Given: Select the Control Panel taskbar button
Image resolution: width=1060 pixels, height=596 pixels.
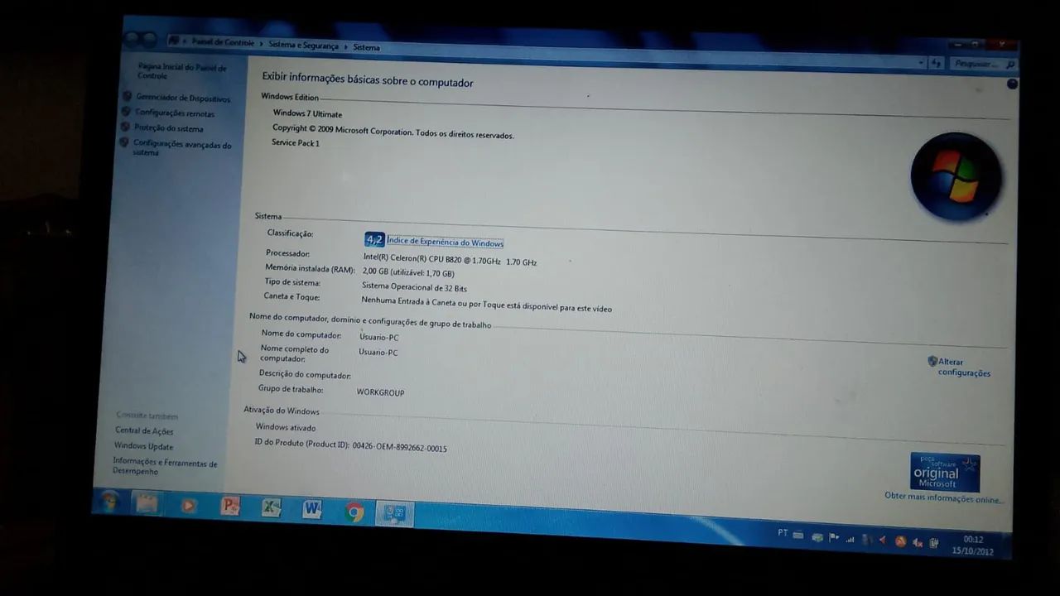Looking at the screenshot, I should tap(394, 514).
